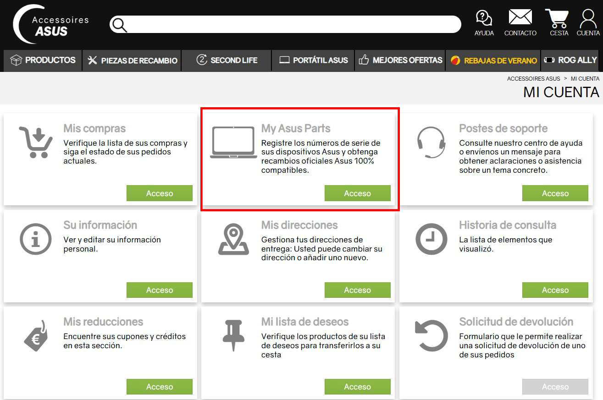Click greyed Acceso button under Solicitud de devolución

[555, 387]
